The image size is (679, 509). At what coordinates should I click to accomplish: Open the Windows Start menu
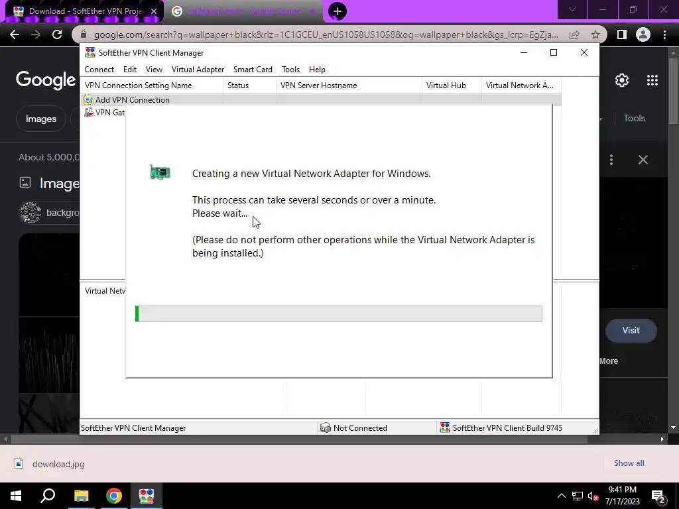(16, 496)
